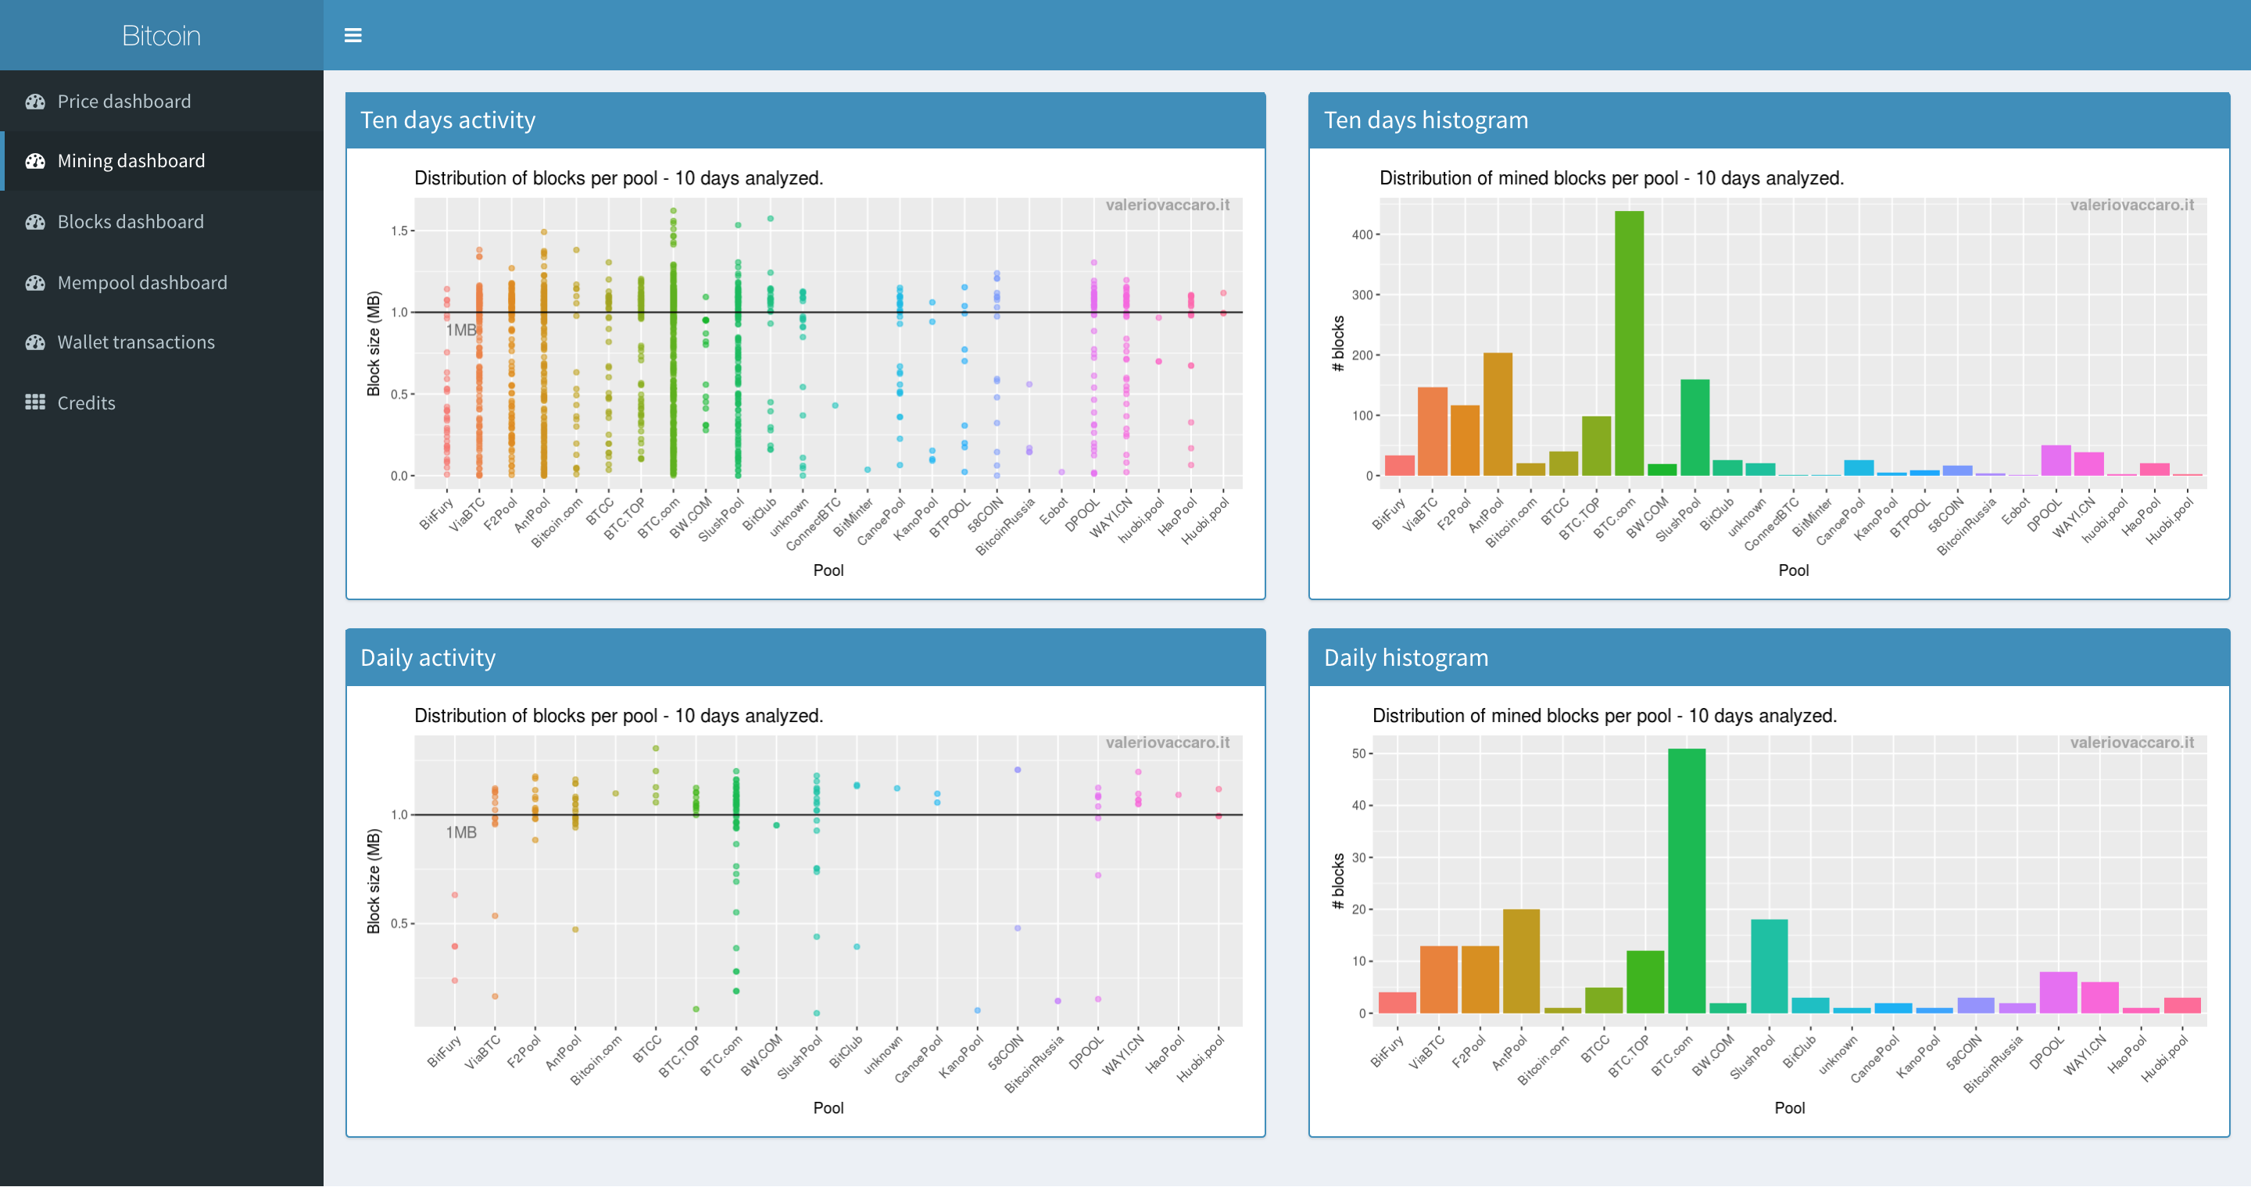Viewport: 2251px width, 1187px height.
Task: Click the Daily activity panel header
Action: [x=428, y=658]
